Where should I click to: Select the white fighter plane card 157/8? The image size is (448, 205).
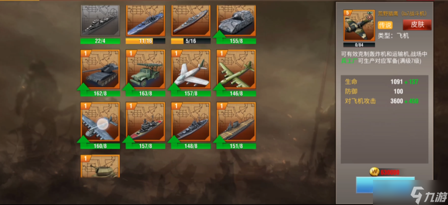click(191, 69)
